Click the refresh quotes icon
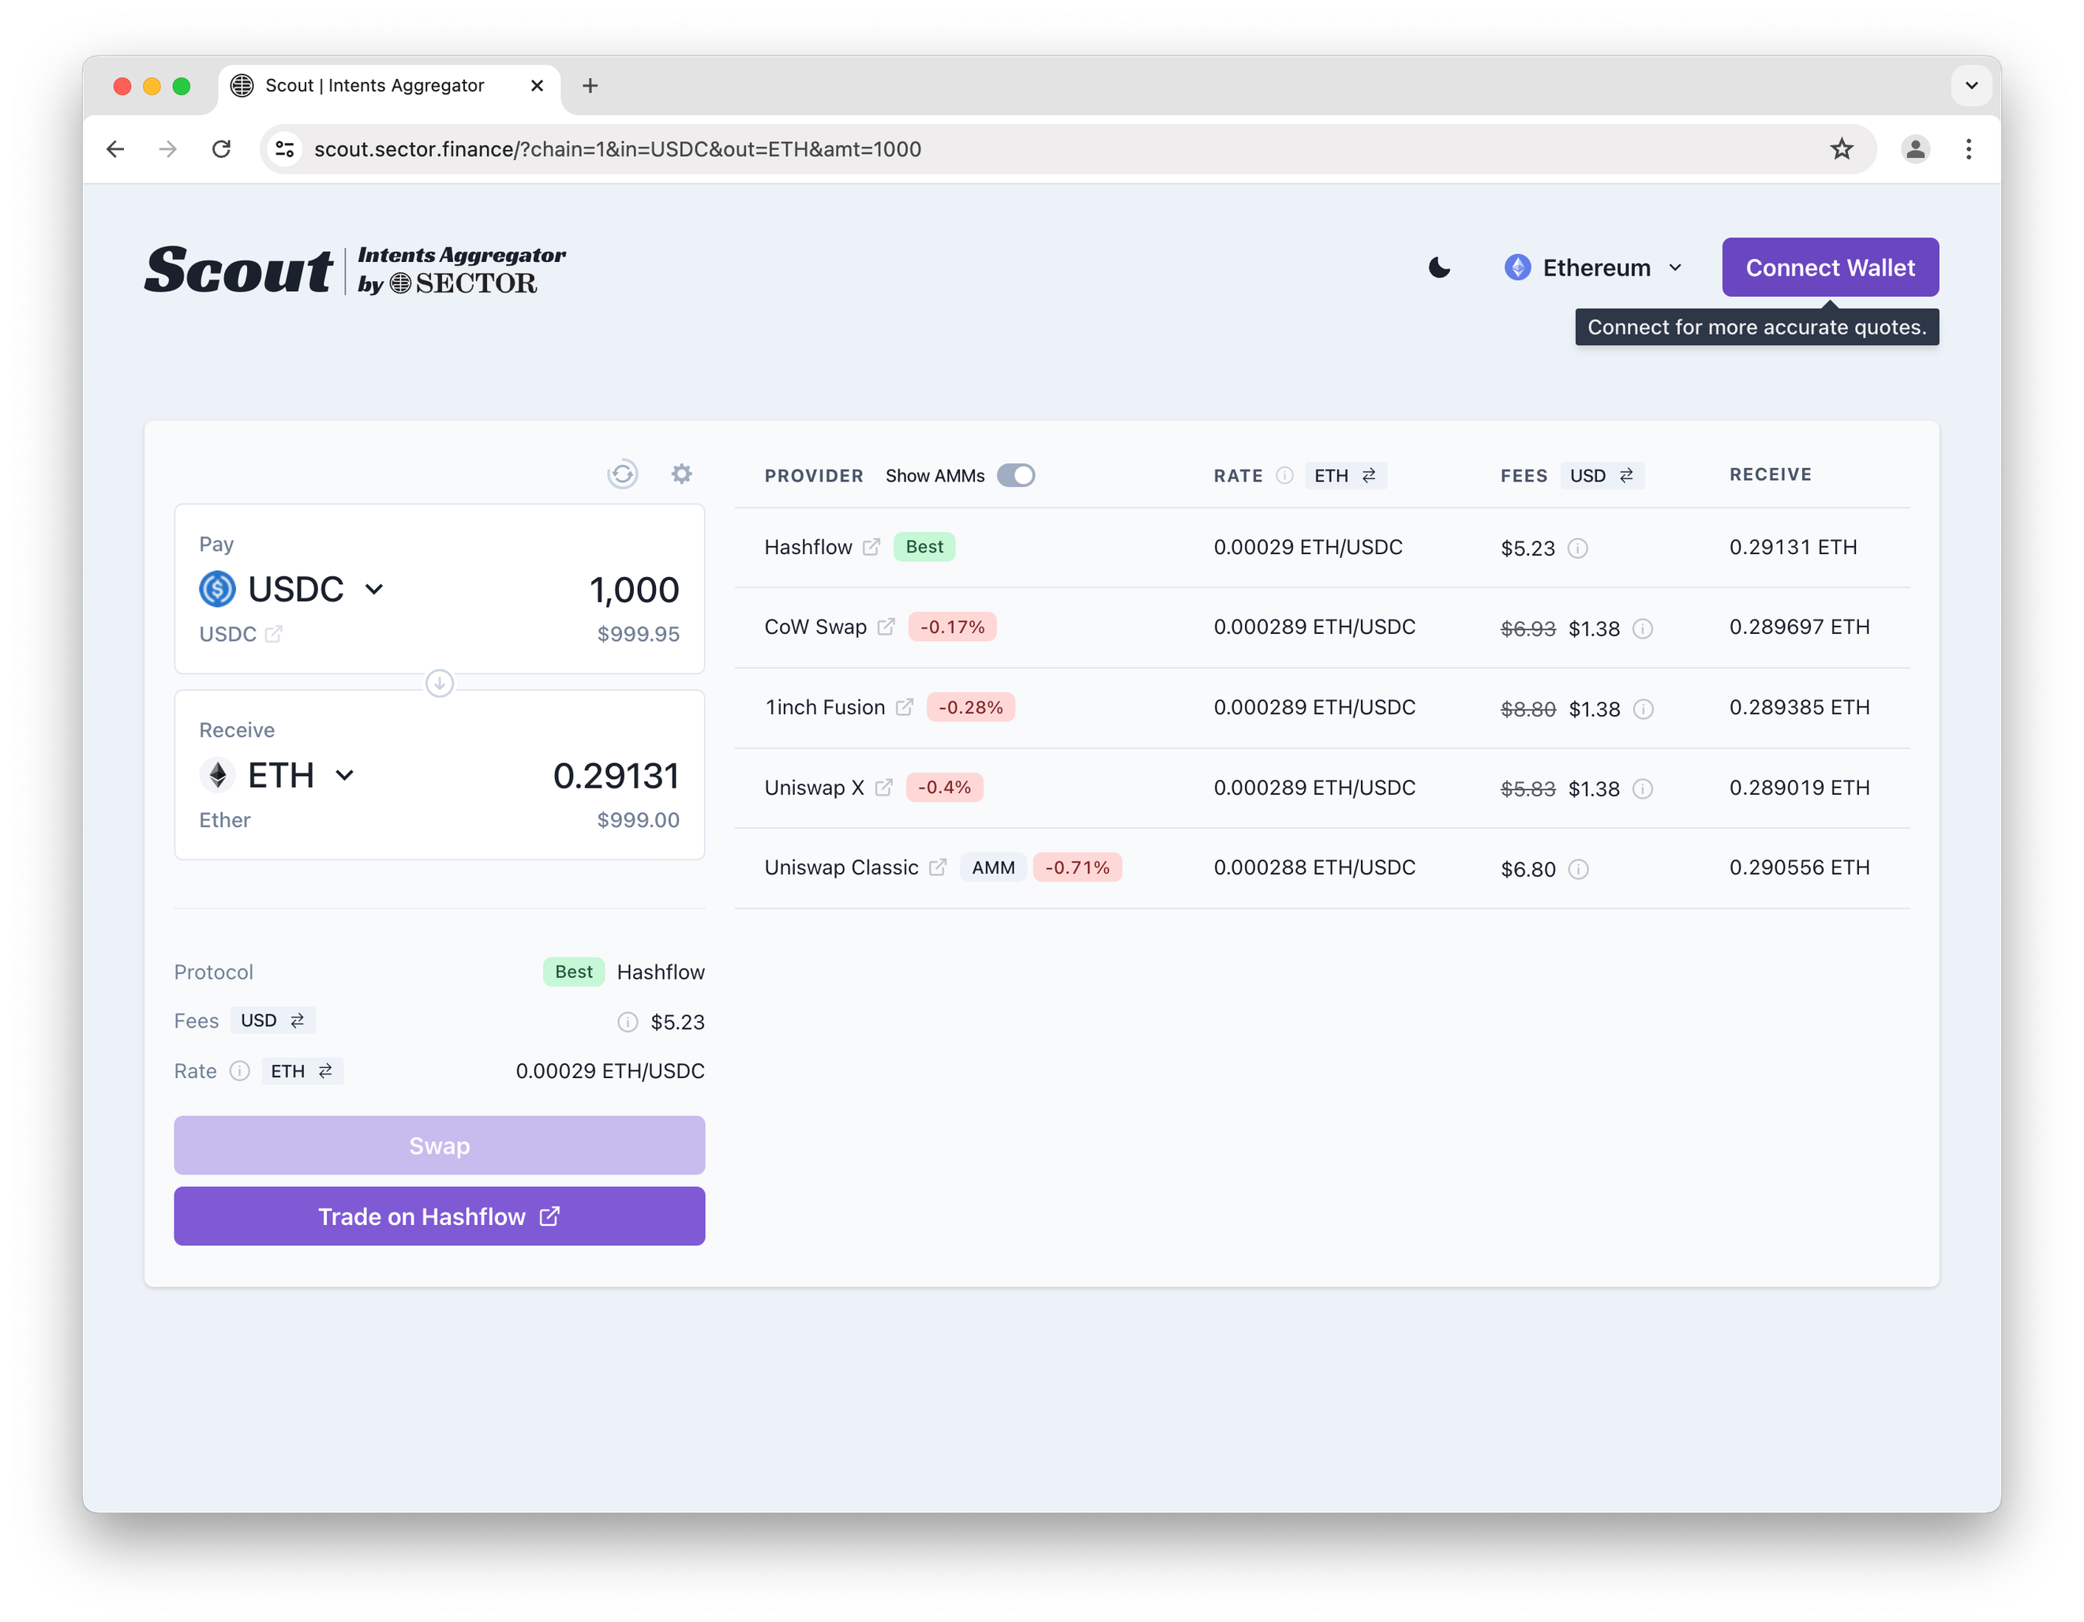Screen dimensions: 2084x1622 622,474
